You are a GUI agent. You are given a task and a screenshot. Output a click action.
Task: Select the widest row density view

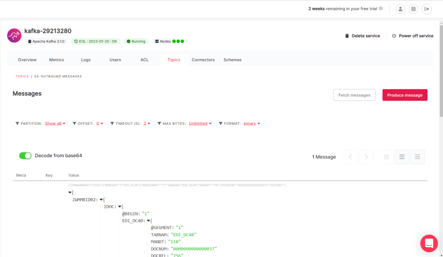(417, 157)
